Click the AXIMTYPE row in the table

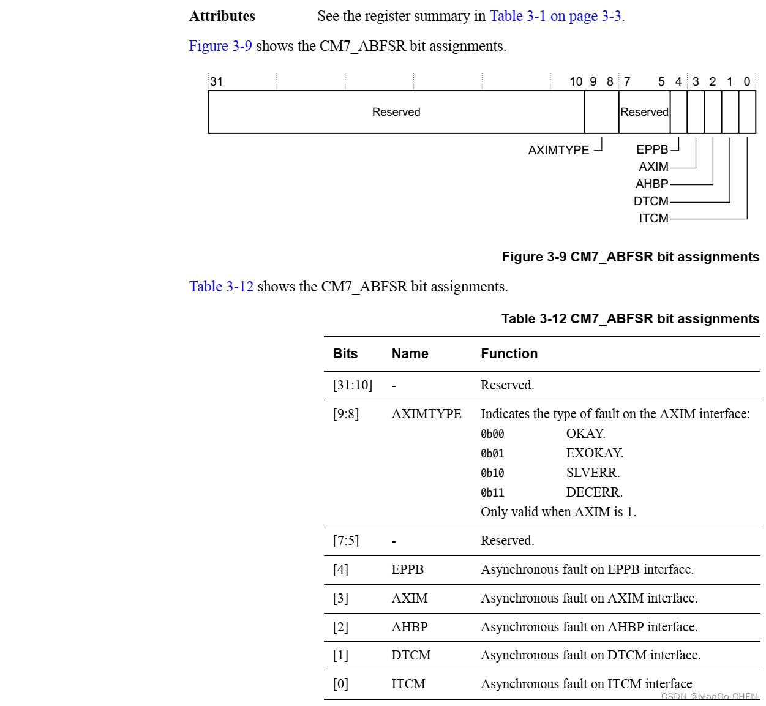[x=427, y=415]
